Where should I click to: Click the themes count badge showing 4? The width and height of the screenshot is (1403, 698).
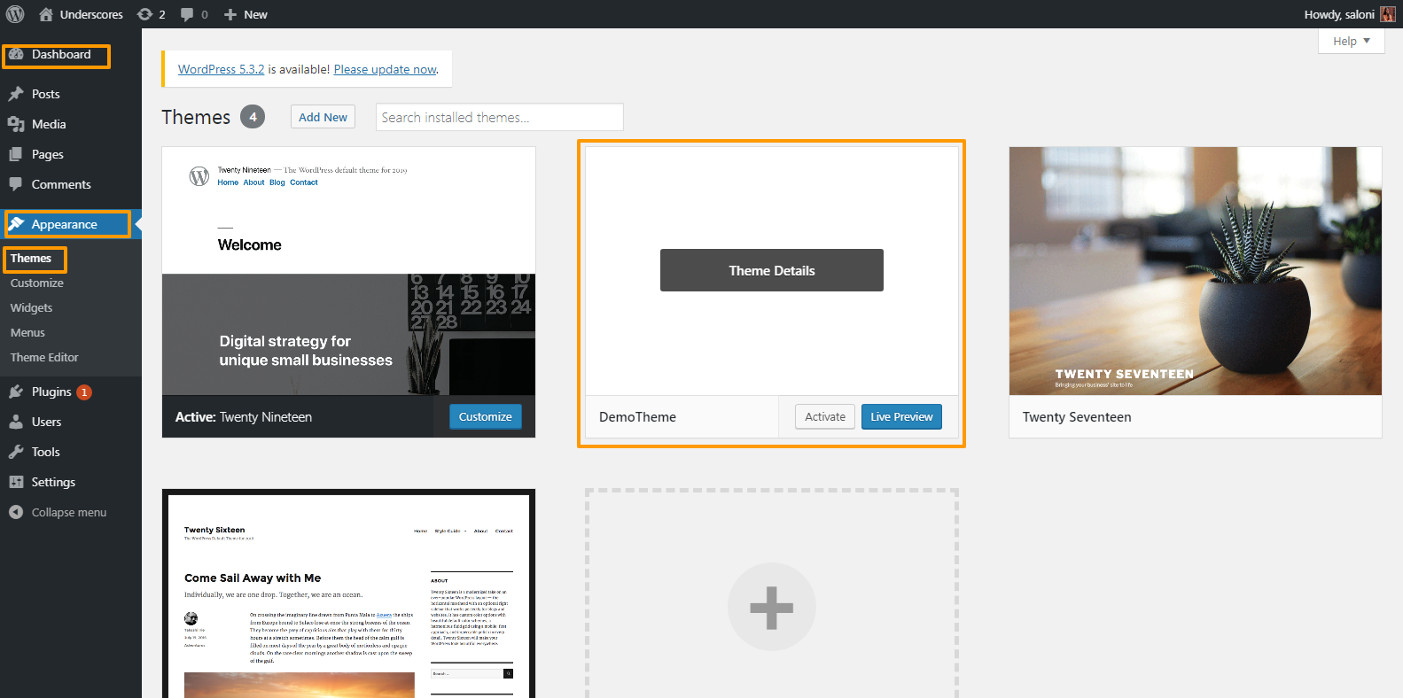[x=253, y=117]
